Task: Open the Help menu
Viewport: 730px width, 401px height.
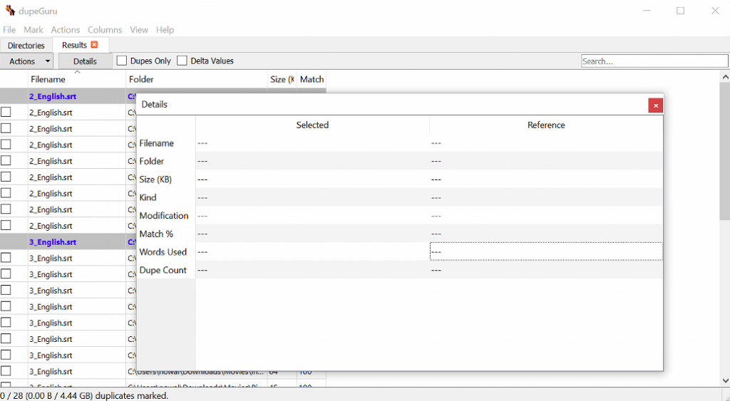Action: (165, 30)
